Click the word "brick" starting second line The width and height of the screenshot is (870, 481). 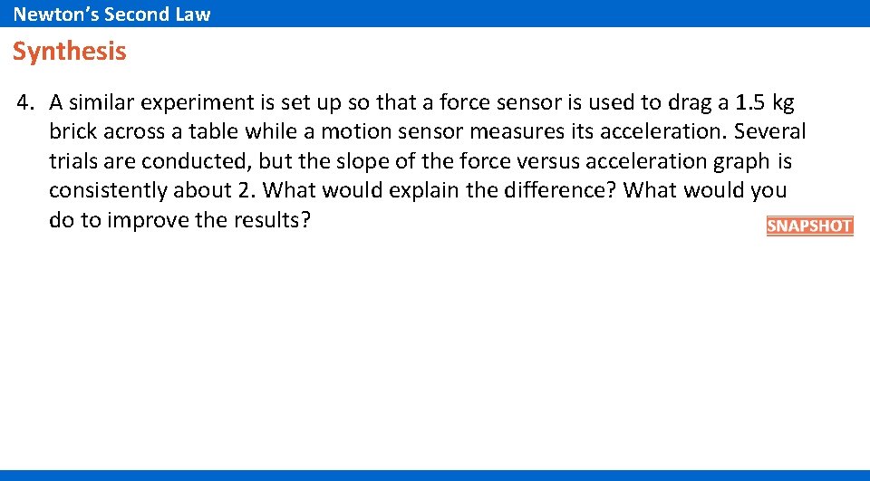click(73, 131)
